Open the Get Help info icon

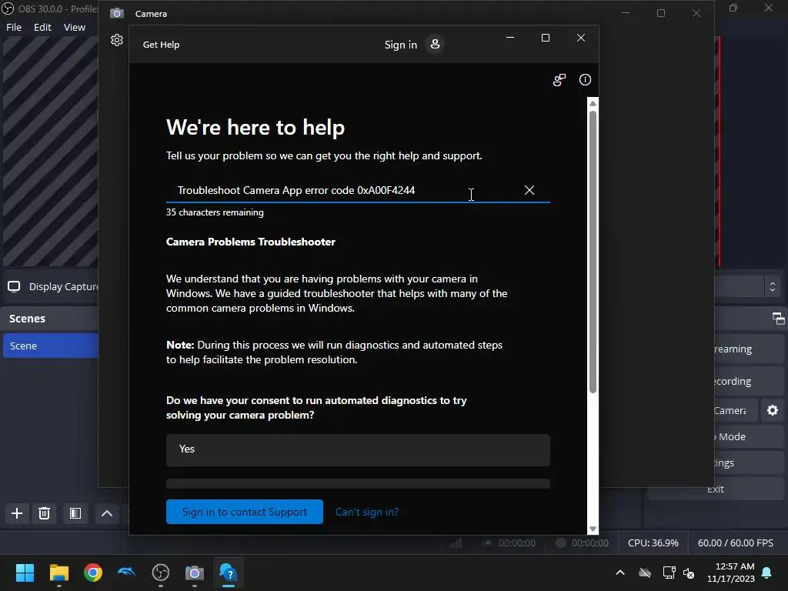pos(585,79)
